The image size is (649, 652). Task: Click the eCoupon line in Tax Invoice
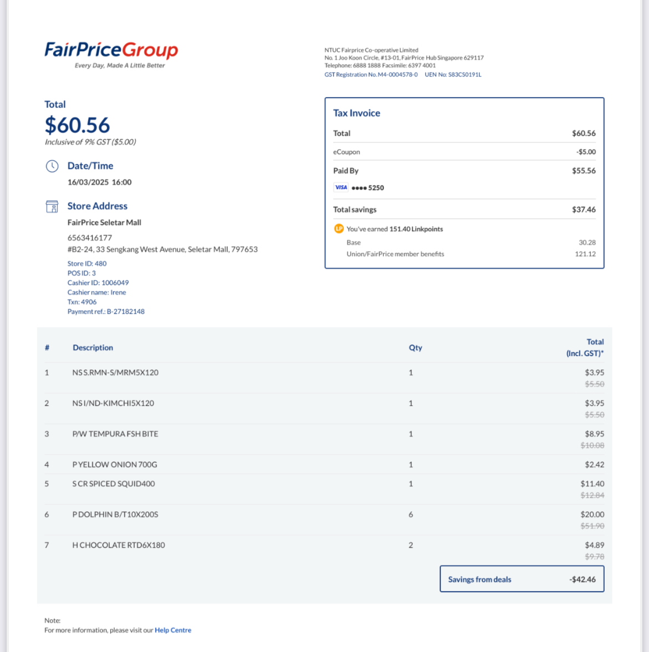pos(464,152)
